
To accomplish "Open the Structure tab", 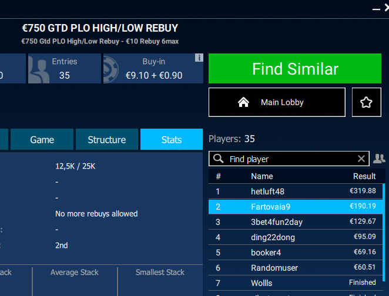I will pos(107,139).
